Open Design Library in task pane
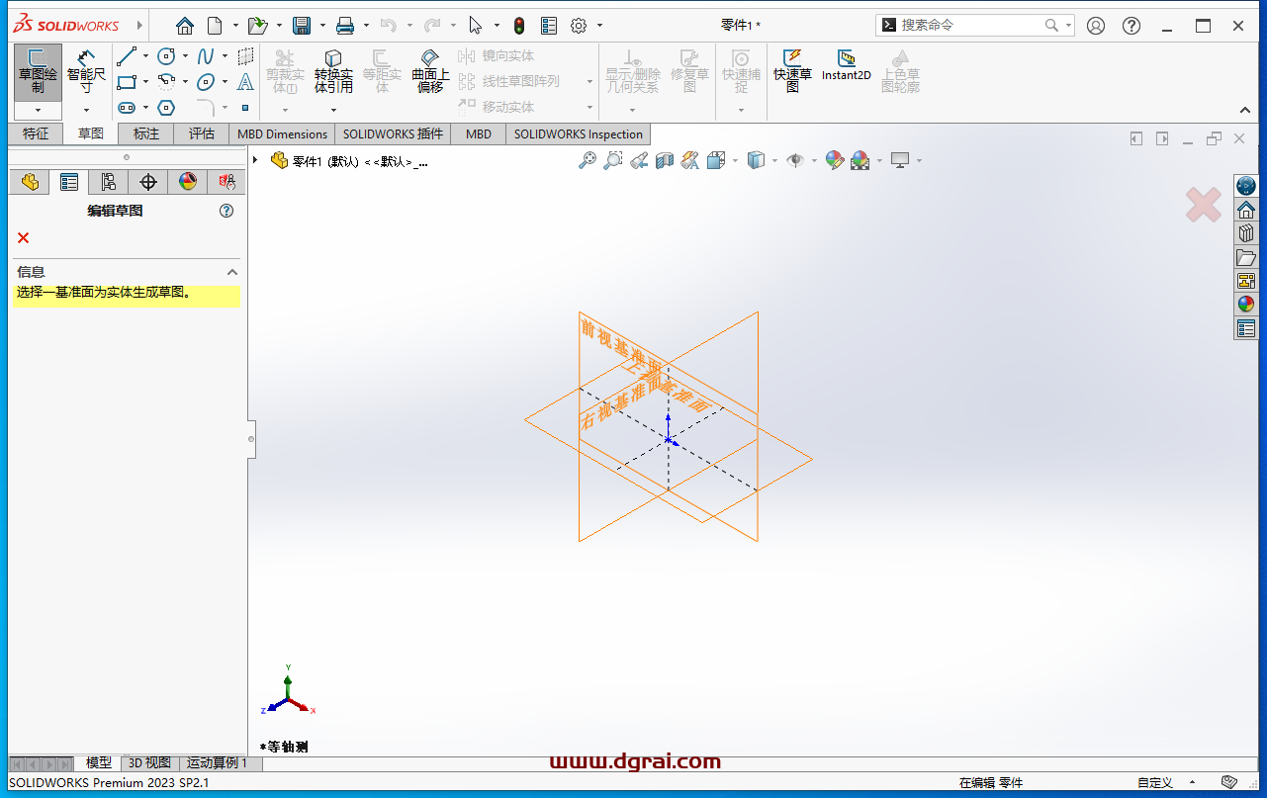Viewport: 1267px width, 798px height. 1246,233
